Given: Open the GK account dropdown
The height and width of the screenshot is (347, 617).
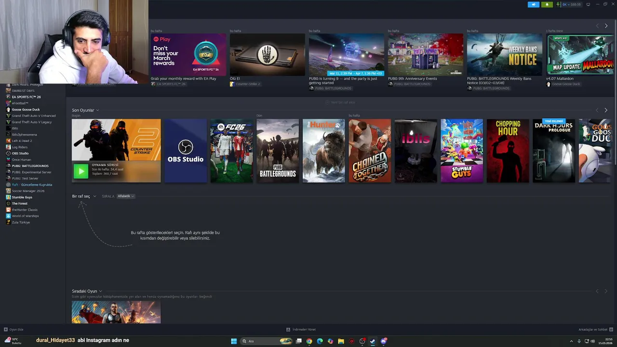Looking at the screenshot, I should tap(572, 4).
